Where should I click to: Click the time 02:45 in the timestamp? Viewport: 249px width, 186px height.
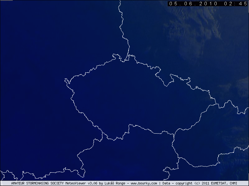(x=236, y=4)
